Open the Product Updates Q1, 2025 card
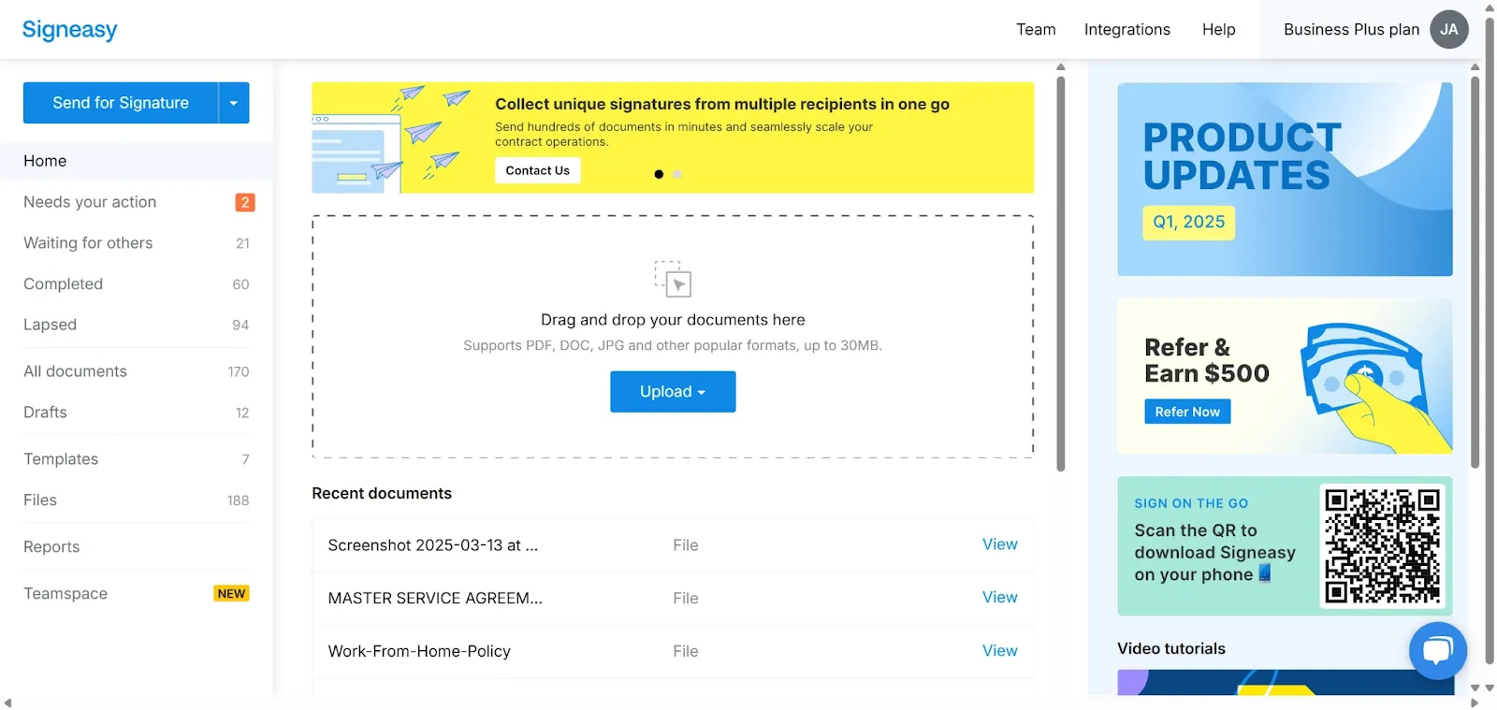 [1285, 179]
